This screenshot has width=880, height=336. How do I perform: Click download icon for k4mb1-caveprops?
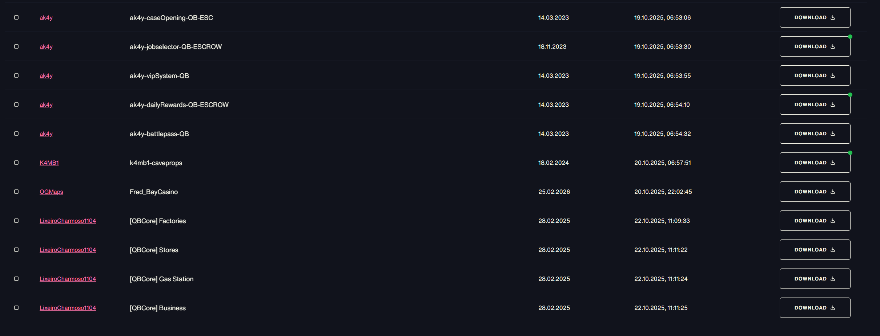tap(833, 163)
